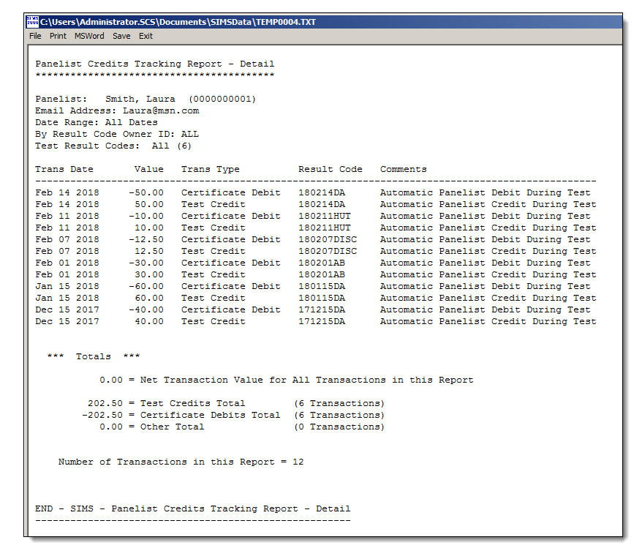Click the Debit comment in the 180201AB row
634x548 pixels.
click(486, 263)
